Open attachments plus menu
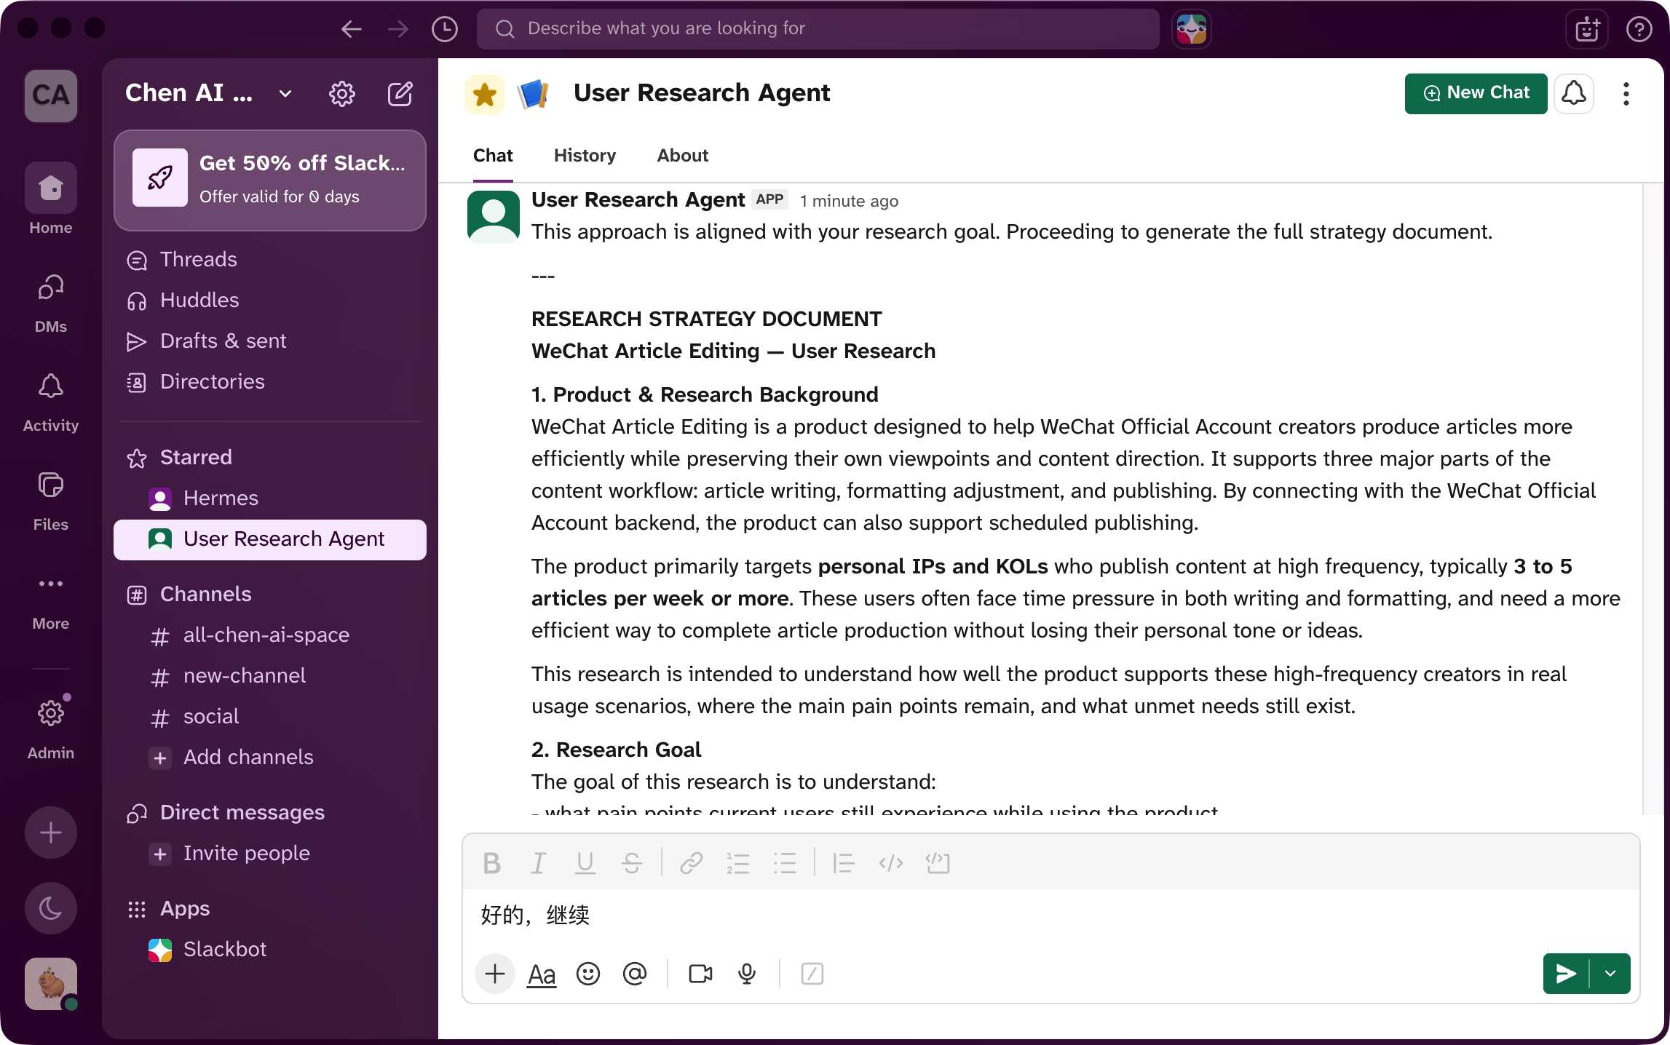The height and width of the screenshot is (1045, 1670). click(495, 974)
